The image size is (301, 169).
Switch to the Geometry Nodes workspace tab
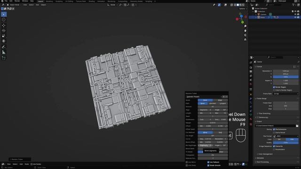point(136,1)
